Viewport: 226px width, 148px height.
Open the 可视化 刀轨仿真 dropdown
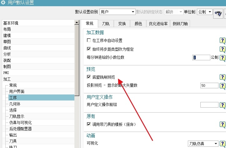[203, 144]
